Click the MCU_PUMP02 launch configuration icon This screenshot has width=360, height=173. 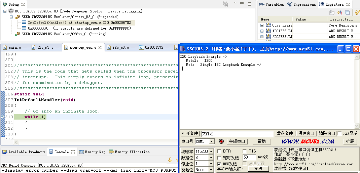click(x=11, y=11)
